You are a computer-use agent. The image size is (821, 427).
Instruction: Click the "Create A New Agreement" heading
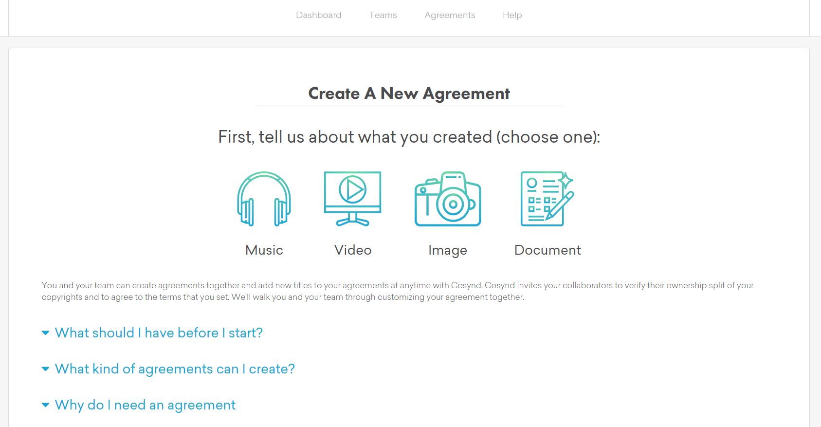coord(409,93)
